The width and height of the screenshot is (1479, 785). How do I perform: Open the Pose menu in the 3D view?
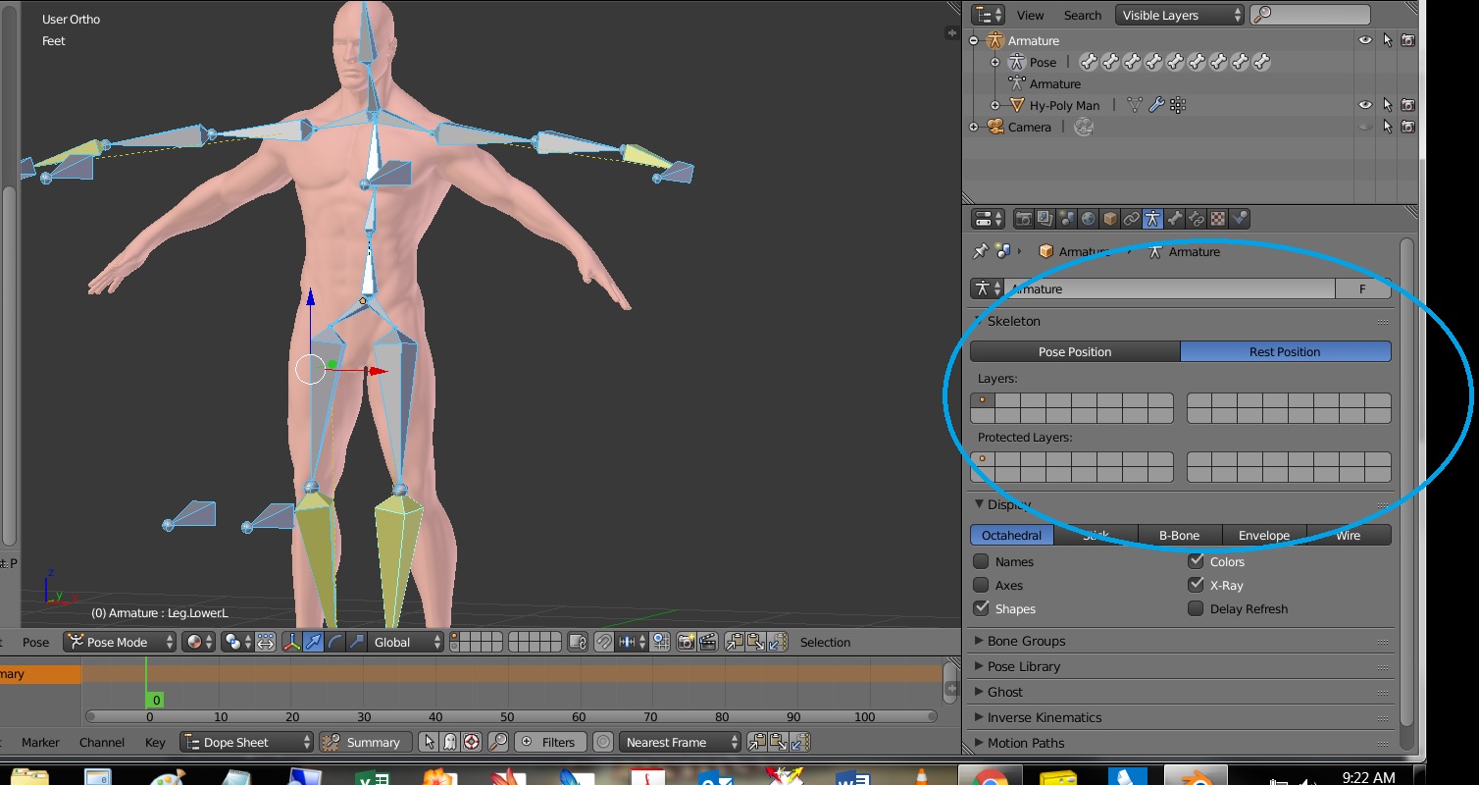click(35, 642)
